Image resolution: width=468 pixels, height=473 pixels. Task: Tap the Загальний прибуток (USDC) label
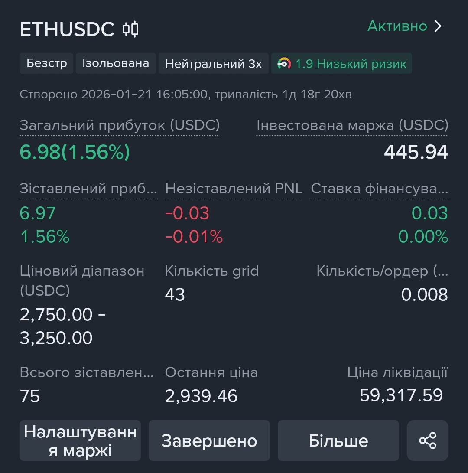click(x=120, y=125)
